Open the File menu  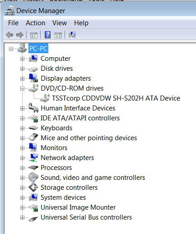pyautogui.click(x=13, y=23)
